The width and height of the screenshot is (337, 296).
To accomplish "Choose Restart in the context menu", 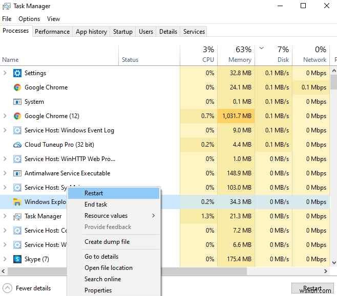I will [114, 193].
